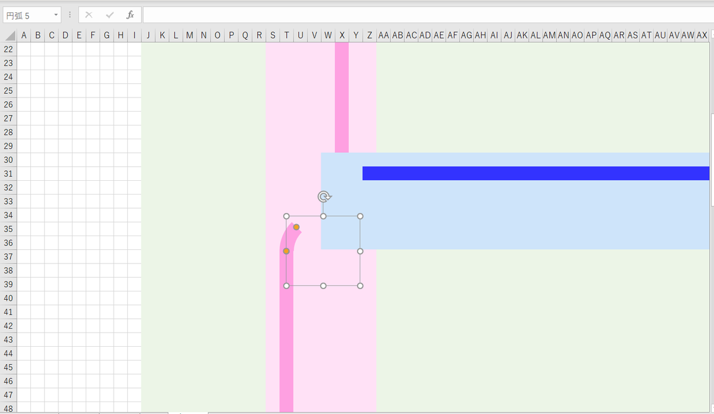The height and width of the screenshot is (414, 714).
Task: Click the Select All corner triangle
Action: click(10, 36)
